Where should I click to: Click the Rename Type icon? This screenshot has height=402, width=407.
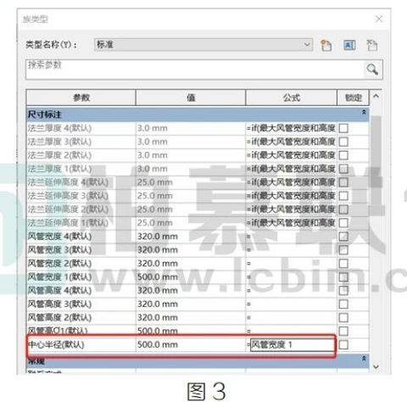349,45
